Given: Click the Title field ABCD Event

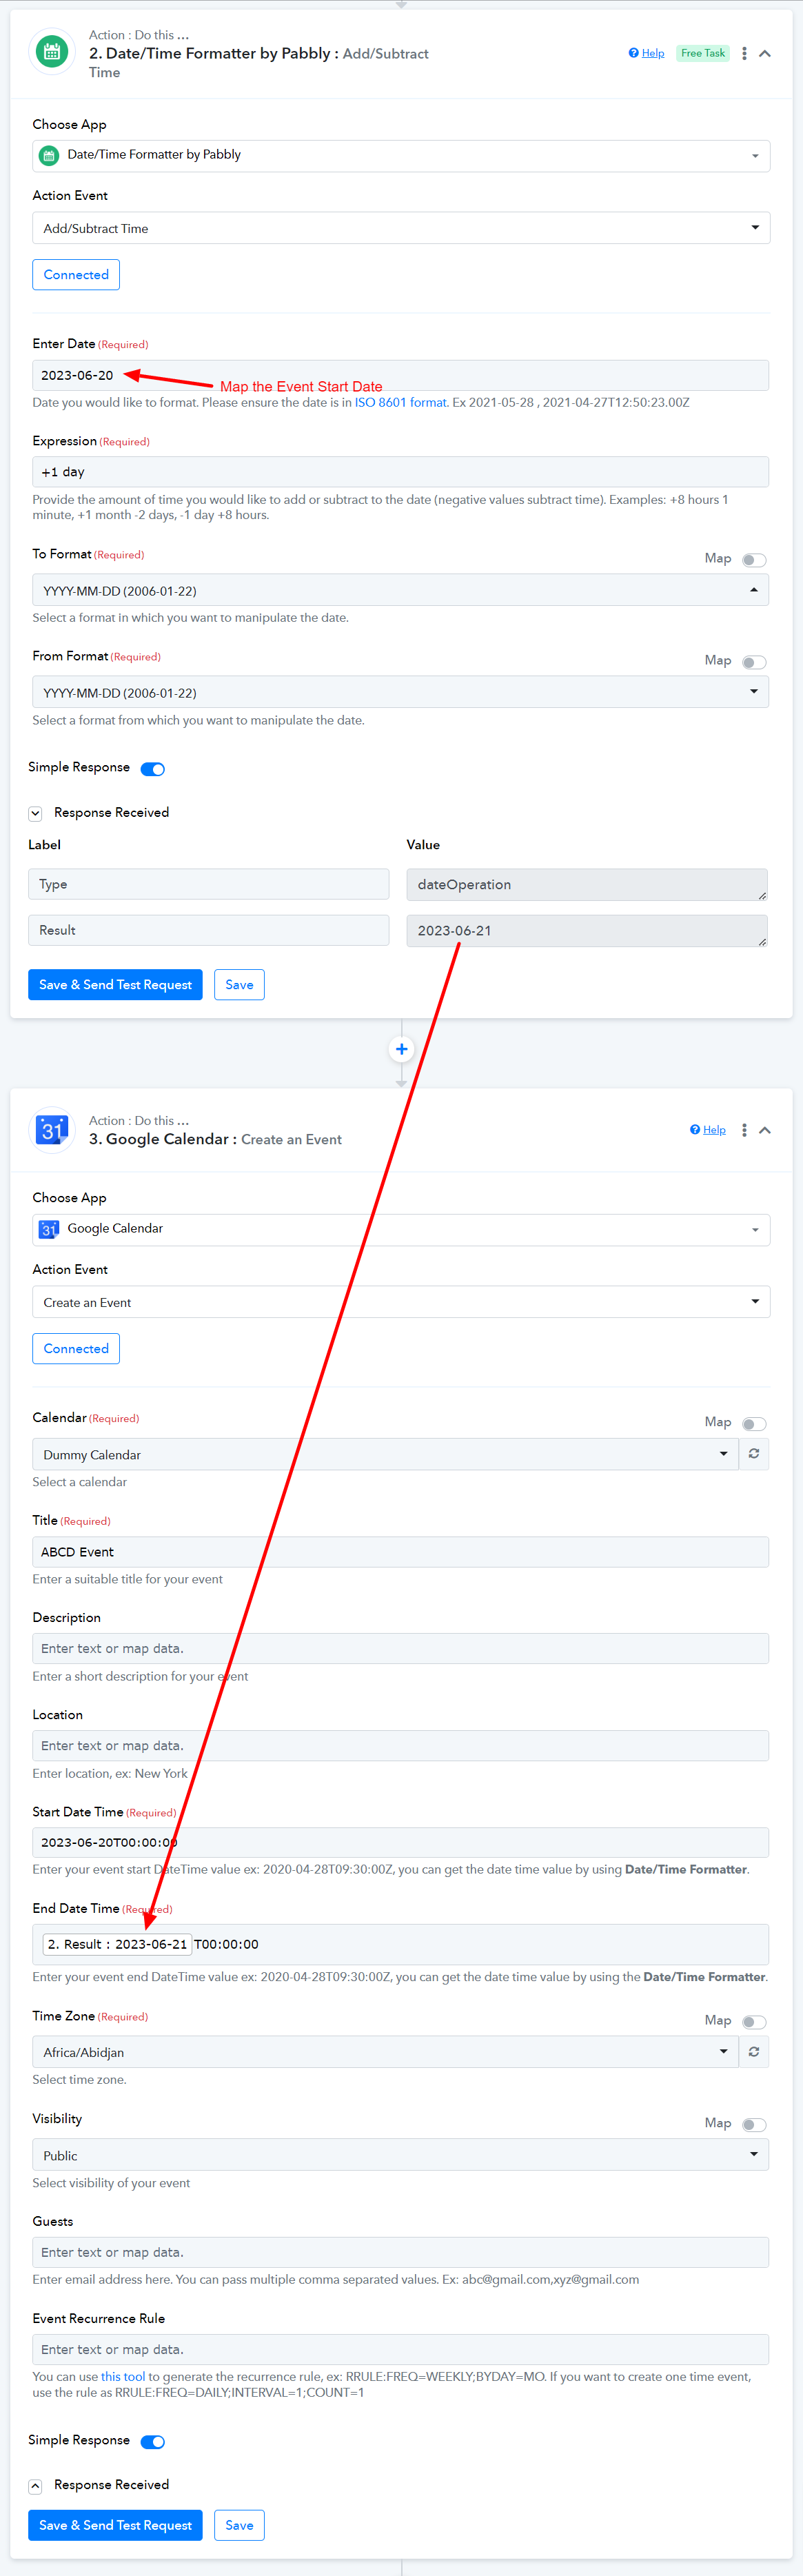Looking at the screenshot, I should [x=401, y=1552].
